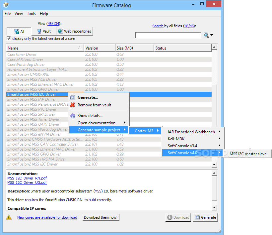Expand IAR Embedded Workbench submenu
Image resolution: width=272 pixels, height=235 pixels.
tap(193, 132)
